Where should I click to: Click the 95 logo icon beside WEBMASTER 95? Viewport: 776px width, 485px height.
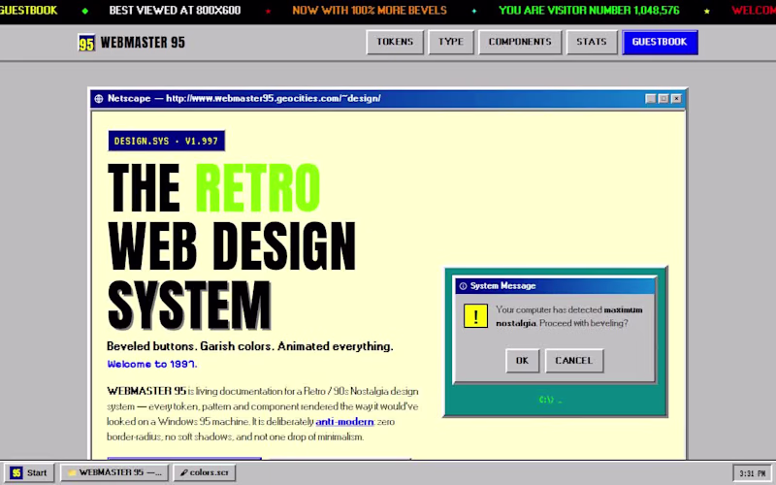point(86,43)
